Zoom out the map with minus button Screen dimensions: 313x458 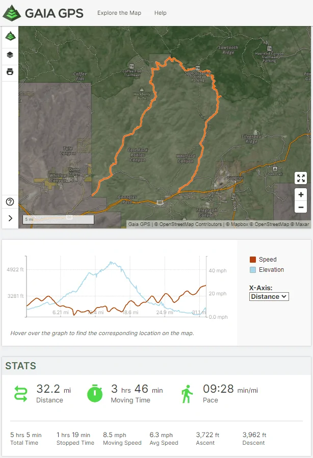(301, 207)
